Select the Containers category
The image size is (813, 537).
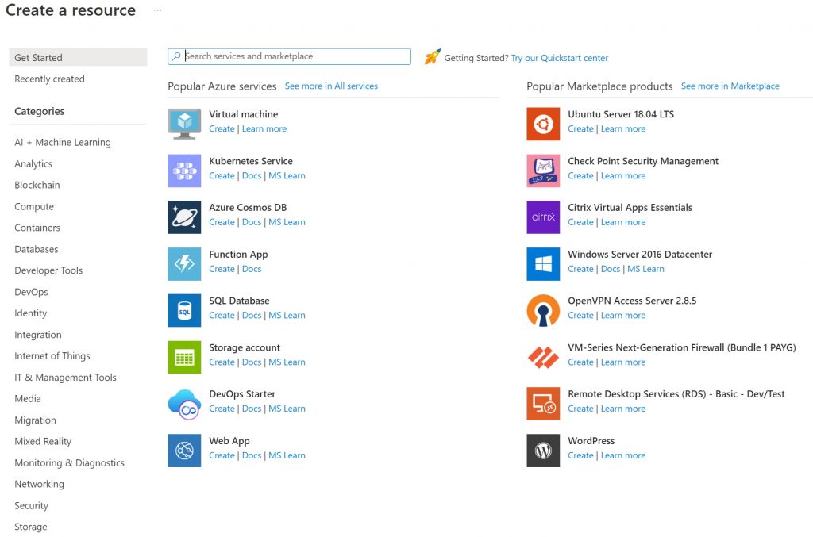point(37,228)
